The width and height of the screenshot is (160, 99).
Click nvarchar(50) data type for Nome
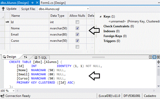click(x=59, y=28)
